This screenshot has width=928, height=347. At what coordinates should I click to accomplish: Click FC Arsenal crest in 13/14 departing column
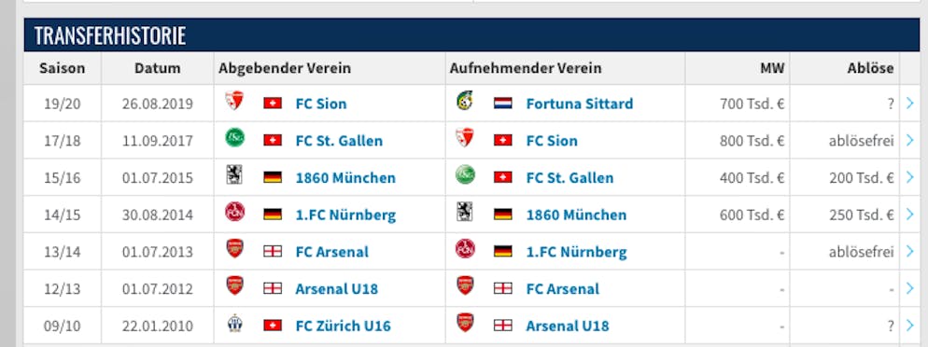[x=235, y=249]
